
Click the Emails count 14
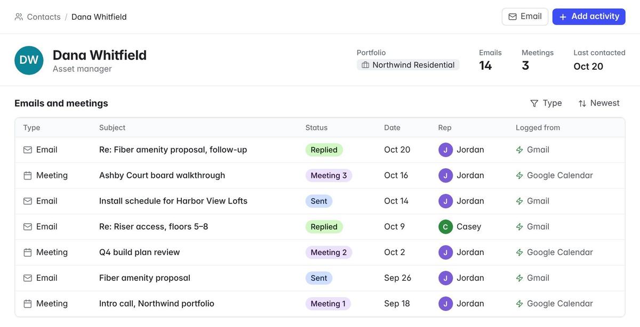click(x=485, y=66)
